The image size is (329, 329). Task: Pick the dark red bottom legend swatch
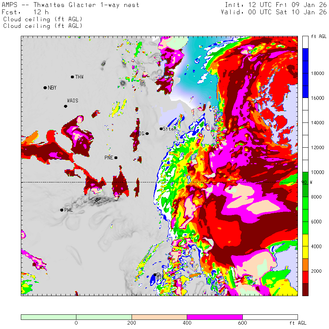(305, 289)
